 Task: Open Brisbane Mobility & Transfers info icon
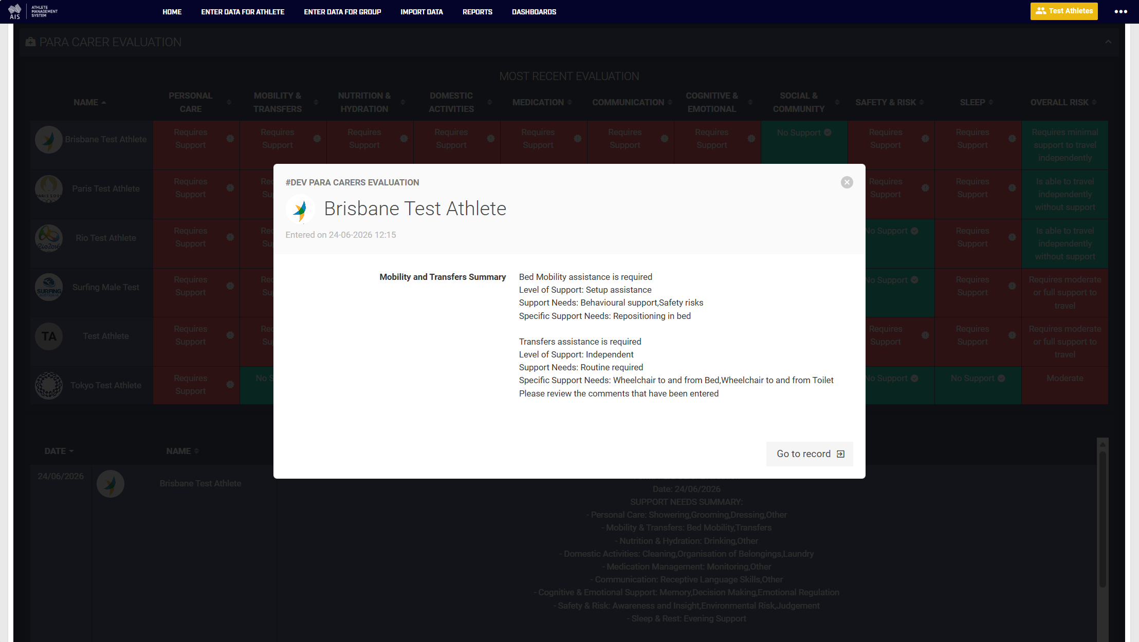click(317, 139)
